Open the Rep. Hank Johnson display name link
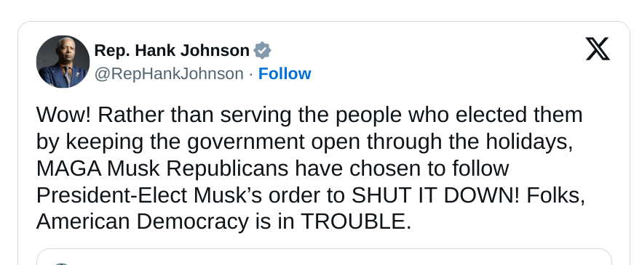Image resolution: width=642 pixels, height=265 pixels. [x=172, y=51]
